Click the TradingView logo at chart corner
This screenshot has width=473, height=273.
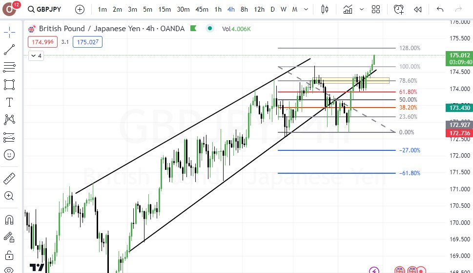tap(38, 267)
